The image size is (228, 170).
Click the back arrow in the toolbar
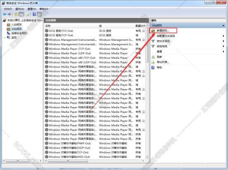tap(5, 14)
